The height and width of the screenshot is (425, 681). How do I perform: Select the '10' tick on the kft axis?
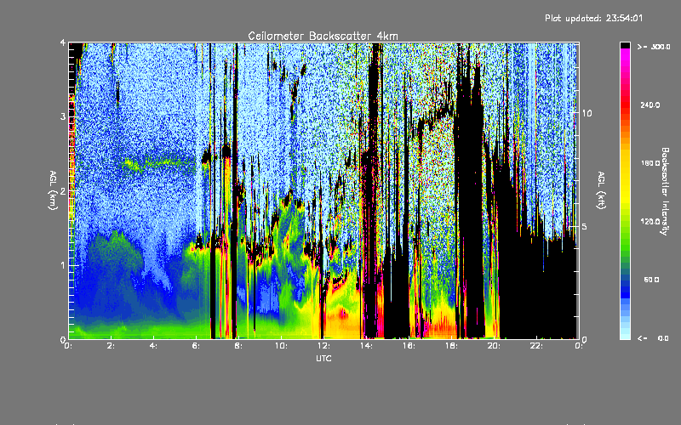587,113
